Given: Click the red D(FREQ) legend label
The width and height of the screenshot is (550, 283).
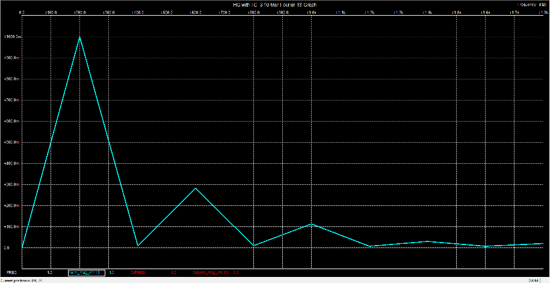Looking at the screenshot, I should pyautogui.click(x=138, y=273).
